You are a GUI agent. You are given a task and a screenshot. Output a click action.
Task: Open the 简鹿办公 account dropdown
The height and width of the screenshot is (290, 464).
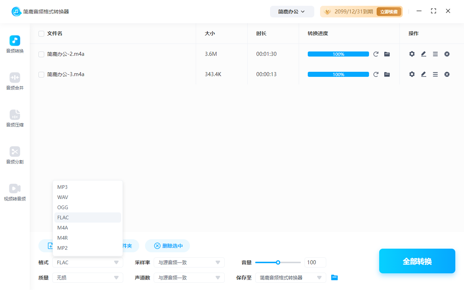tap(292, 11)
